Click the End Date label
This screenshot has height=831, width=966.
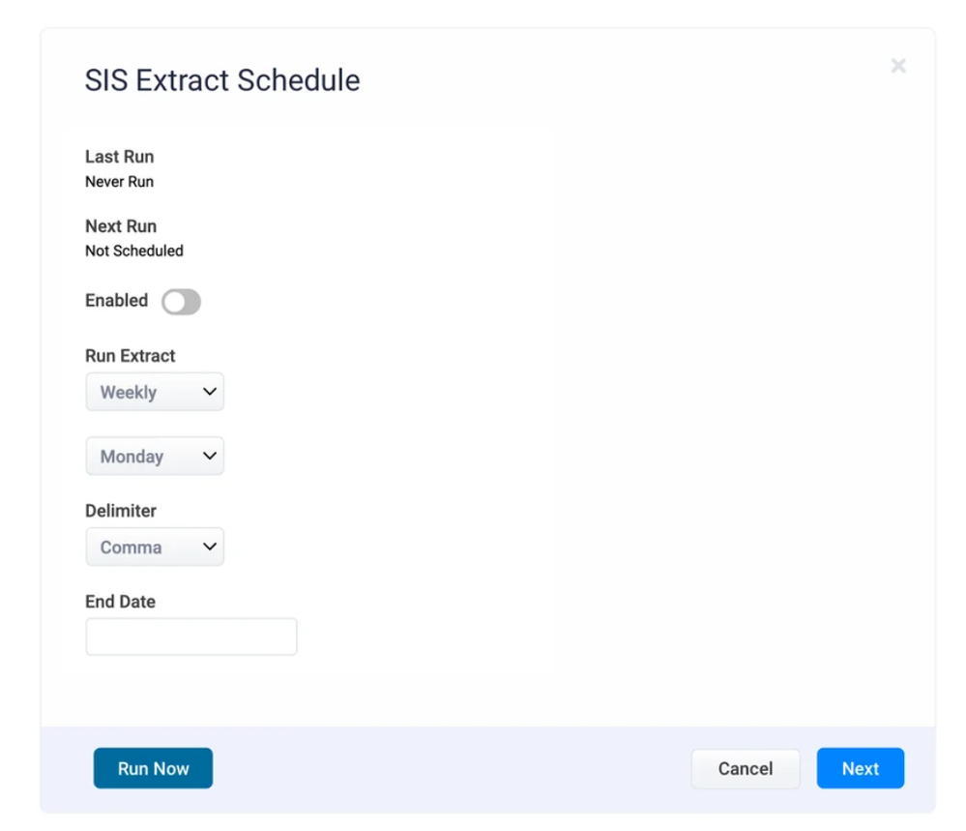120,602
